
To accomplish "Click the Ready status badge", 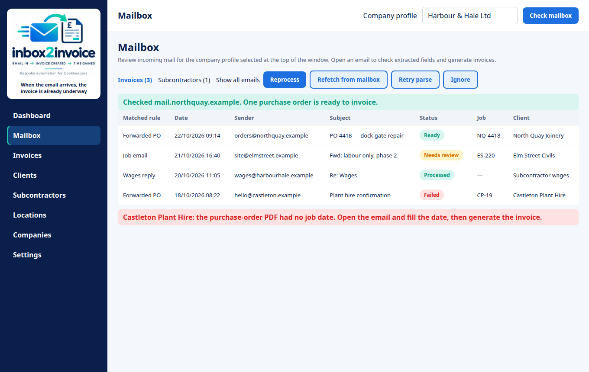I will pyautogui.click(x=432, y=135).
